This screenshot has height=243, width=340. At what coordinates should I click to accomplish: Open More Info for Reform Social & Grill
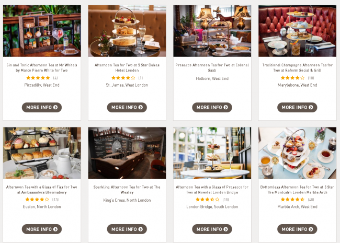point(297,108)
